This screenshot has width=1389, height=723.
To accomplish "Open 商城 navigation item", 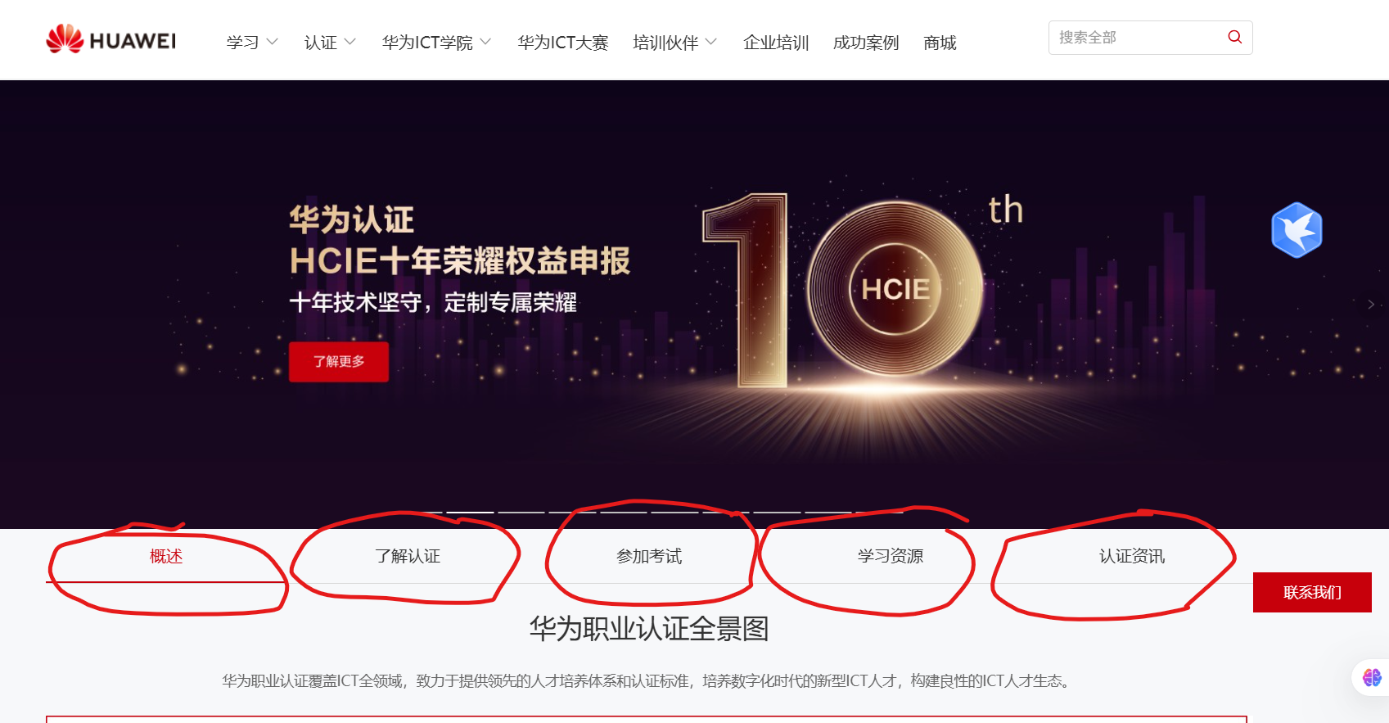I will [x=940, y=43].
